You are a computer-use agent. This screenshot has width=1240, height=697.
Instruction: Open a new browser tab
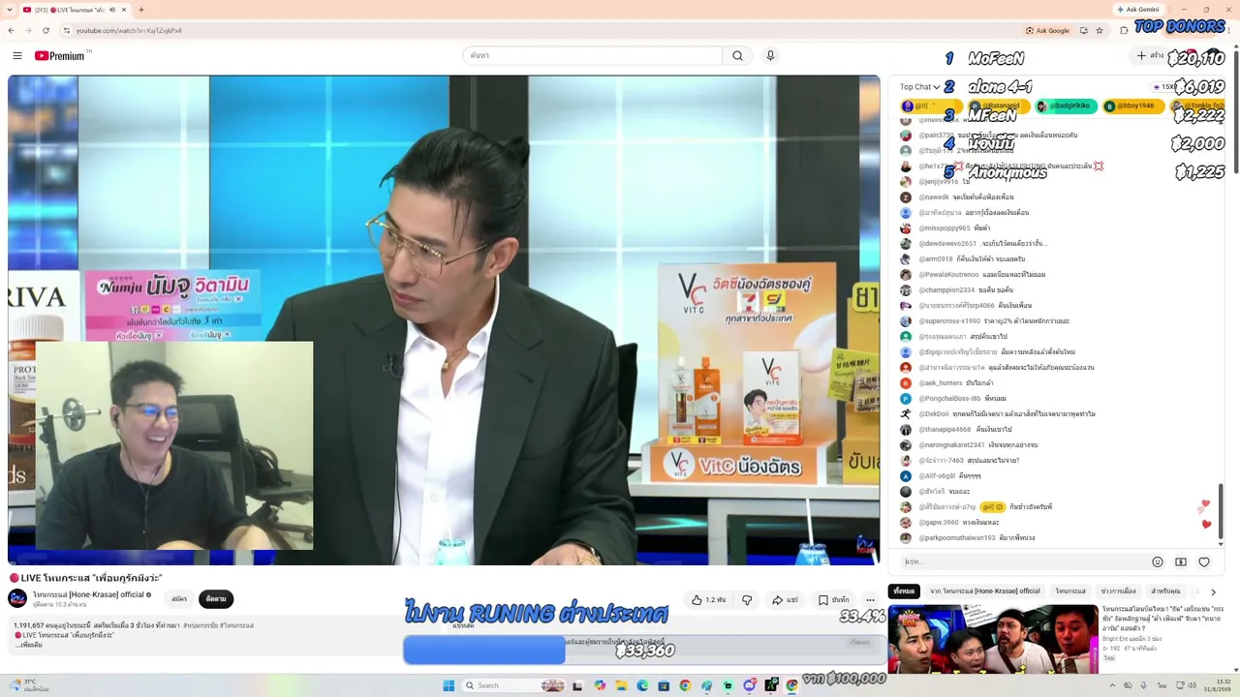[141, 10]
